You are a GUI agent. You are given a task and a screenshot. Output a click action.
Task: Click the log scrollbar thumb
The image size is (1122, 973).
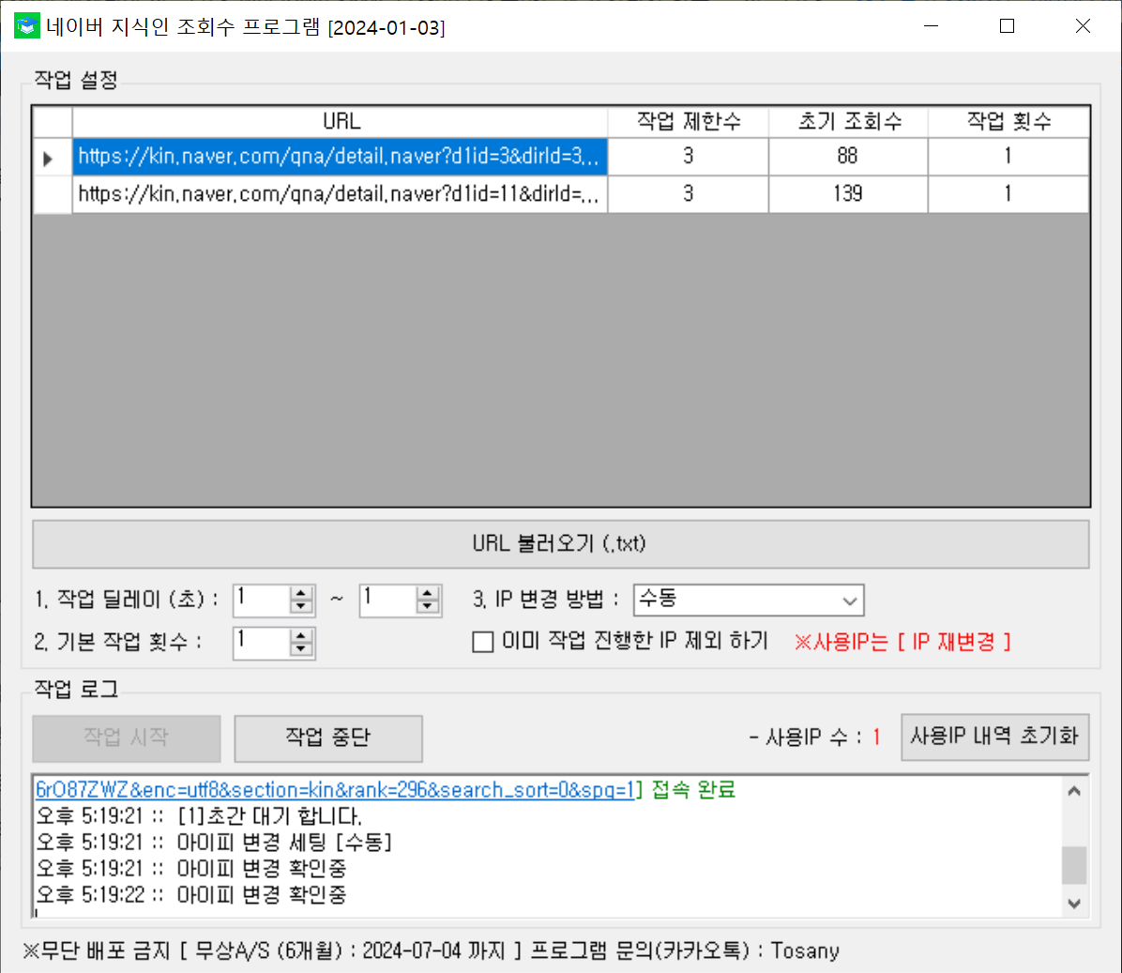1074,866
